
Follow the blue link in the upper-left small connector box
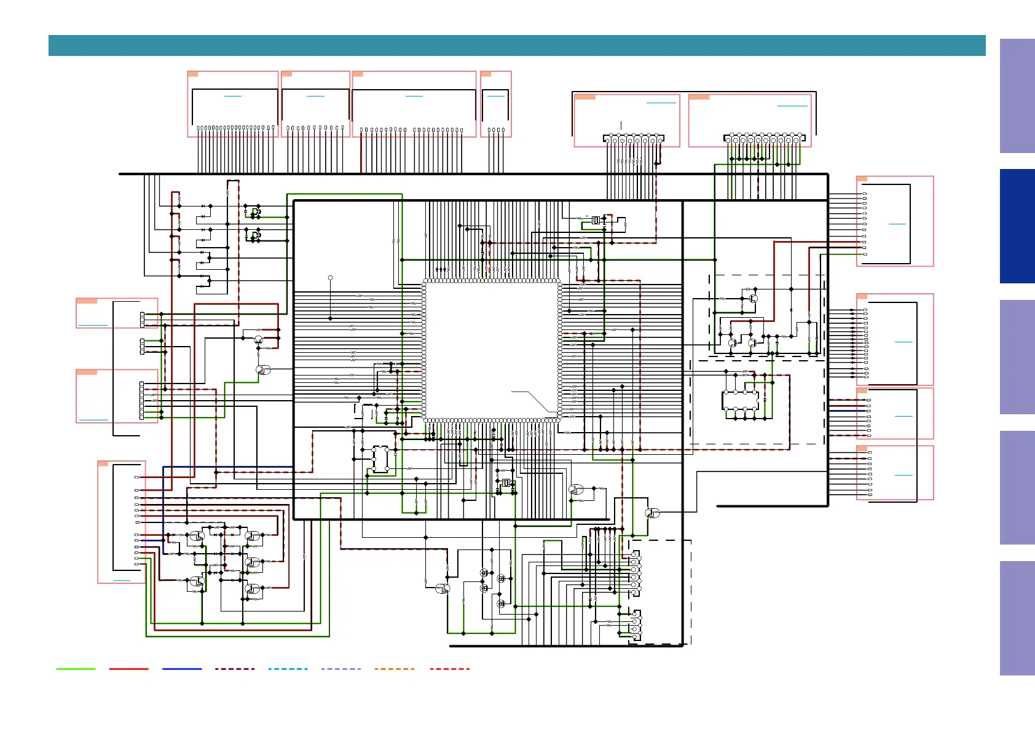pyautogui.click(x=93, y=325)
